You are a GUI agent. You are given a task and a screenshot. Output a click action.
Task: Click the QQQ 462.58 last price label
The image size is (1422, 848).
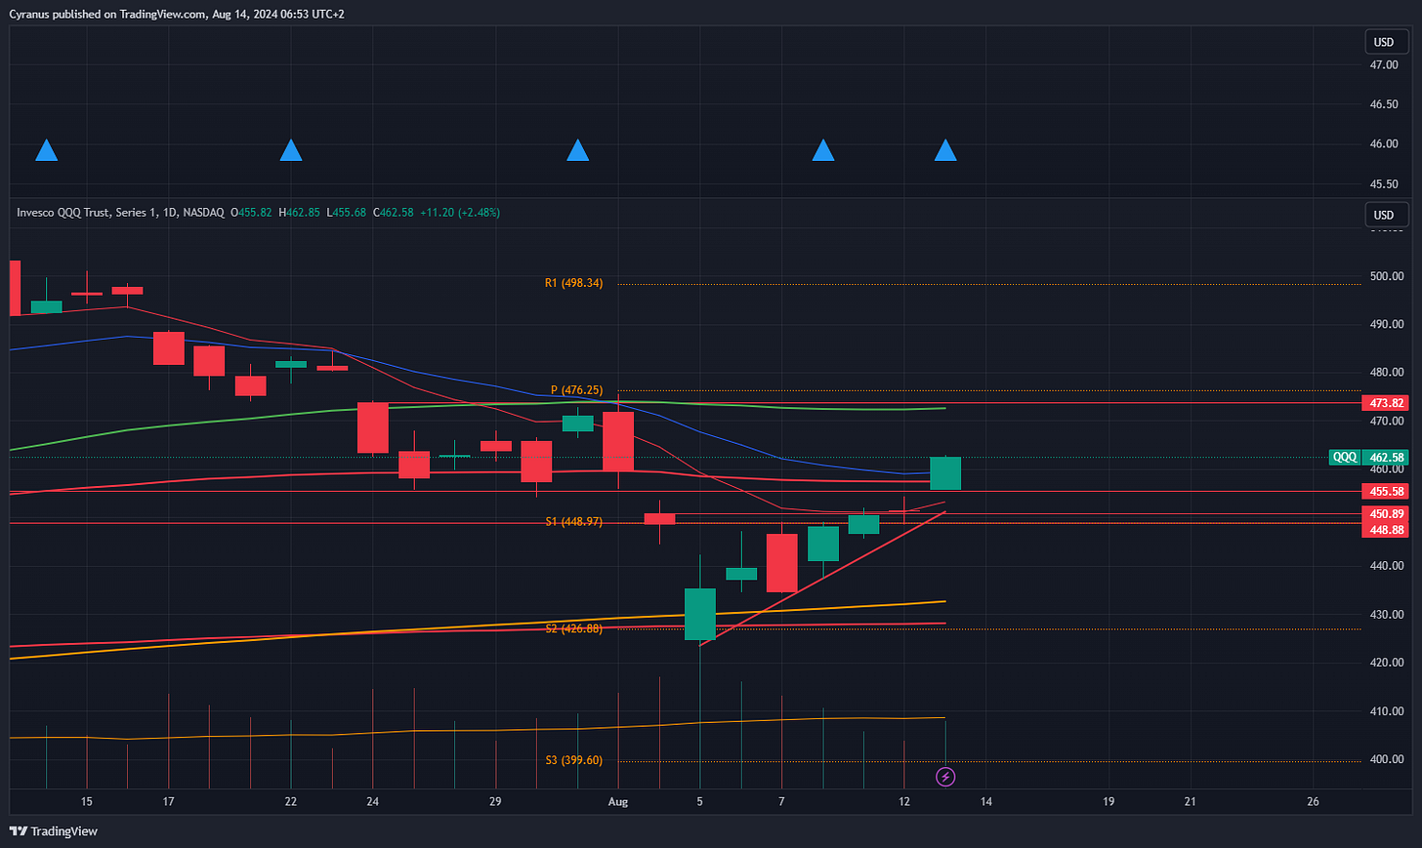pyautogui.click(x=1368, y=458)
